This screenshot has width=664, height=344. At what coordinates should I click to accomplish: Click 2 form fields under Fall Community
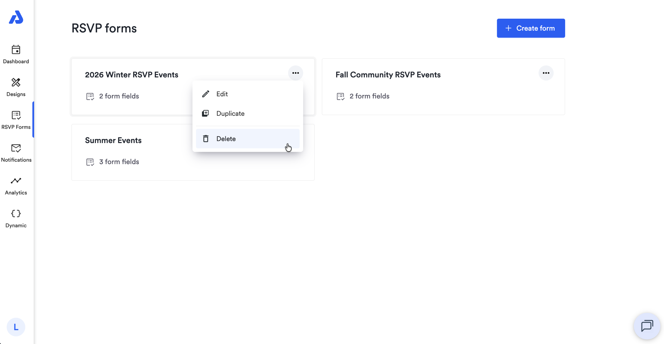(x=369, y=96)
